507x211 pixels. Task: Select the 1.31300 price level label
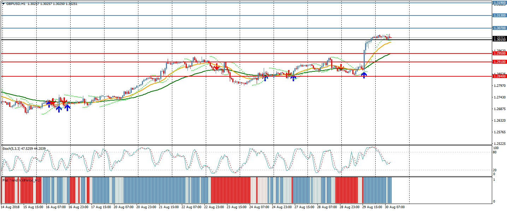[500, 15]
